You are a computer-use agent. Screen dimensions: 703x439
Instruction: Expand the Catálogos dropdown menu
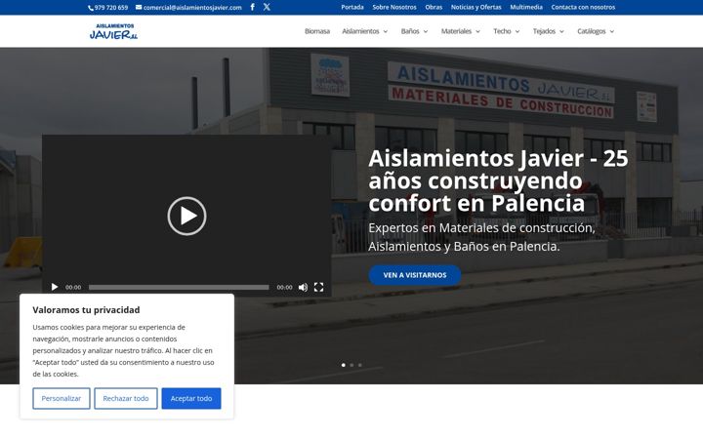[x=596, y=31]
